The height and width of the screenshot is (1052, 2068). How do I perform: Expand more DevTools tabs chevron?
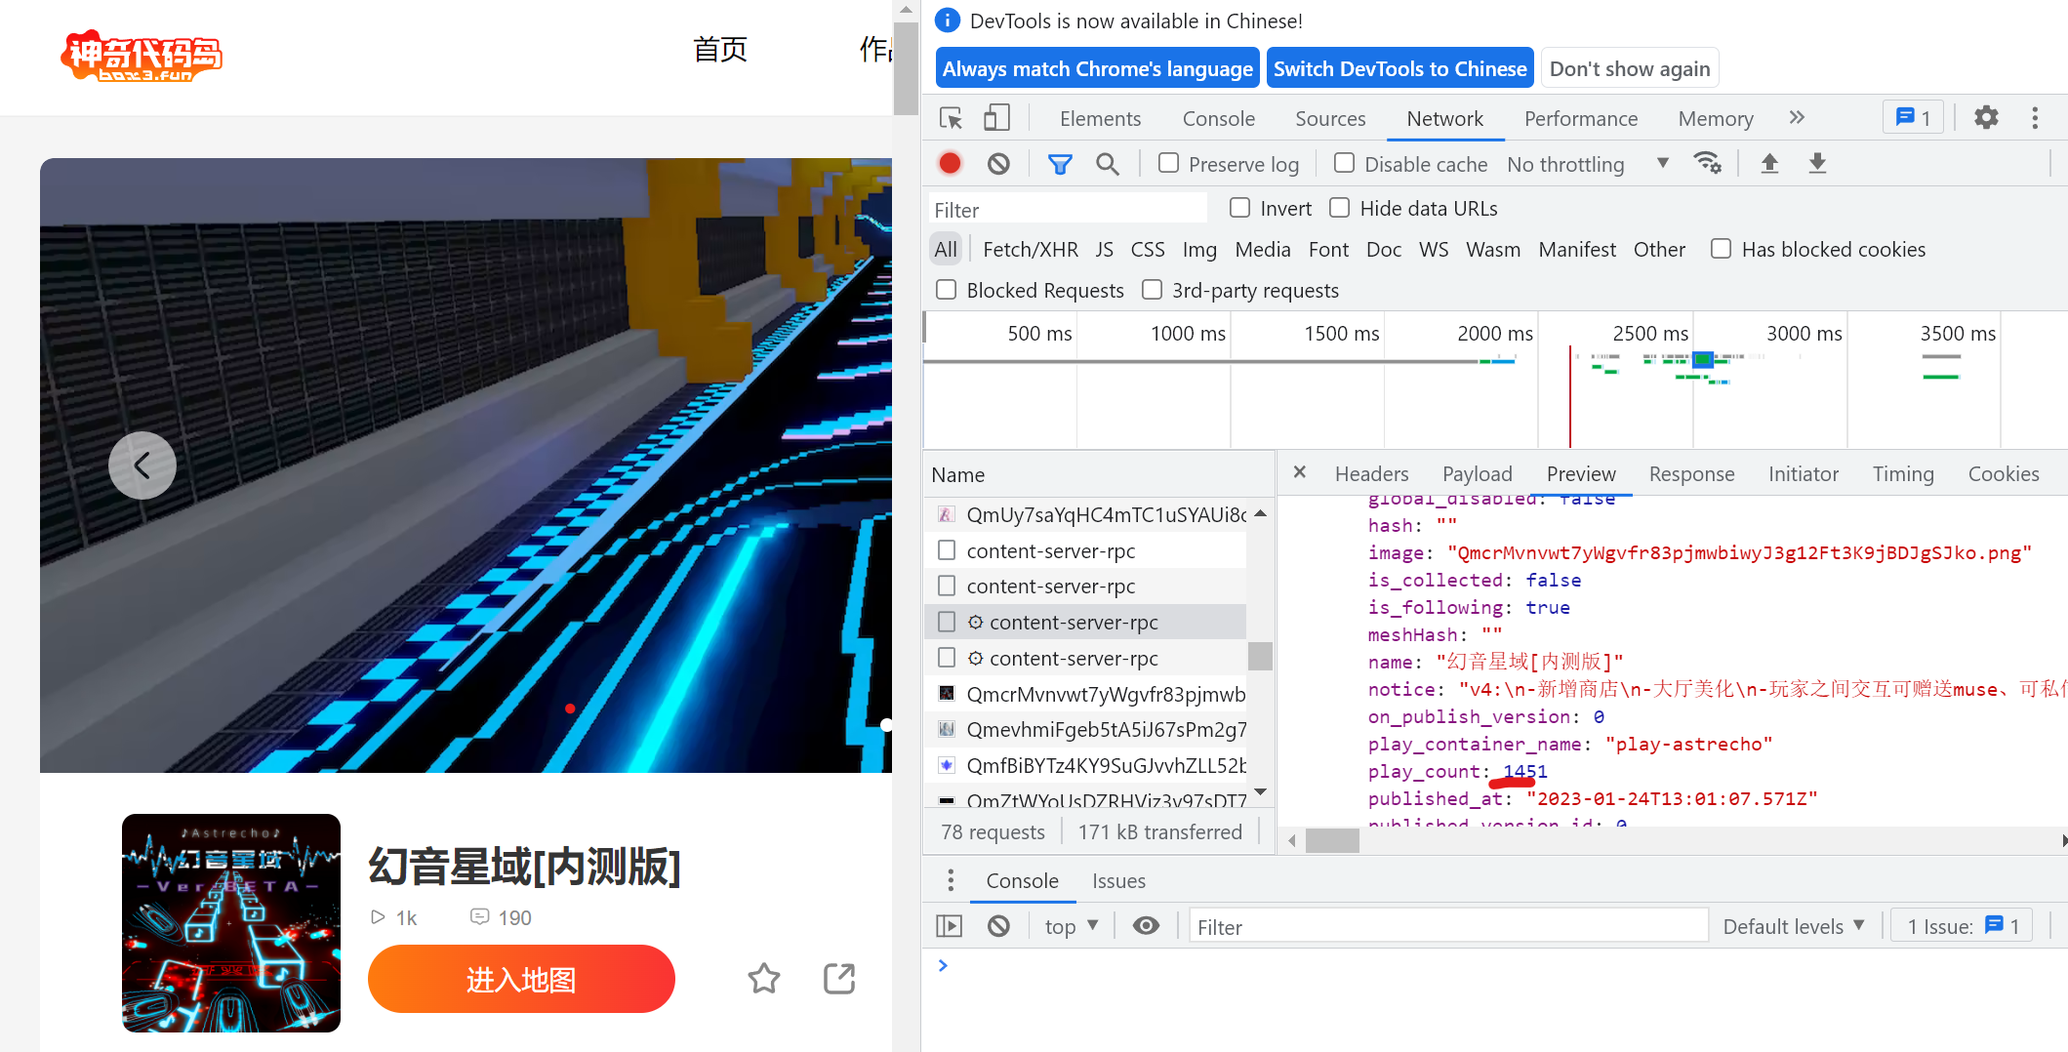point(1797,118)
